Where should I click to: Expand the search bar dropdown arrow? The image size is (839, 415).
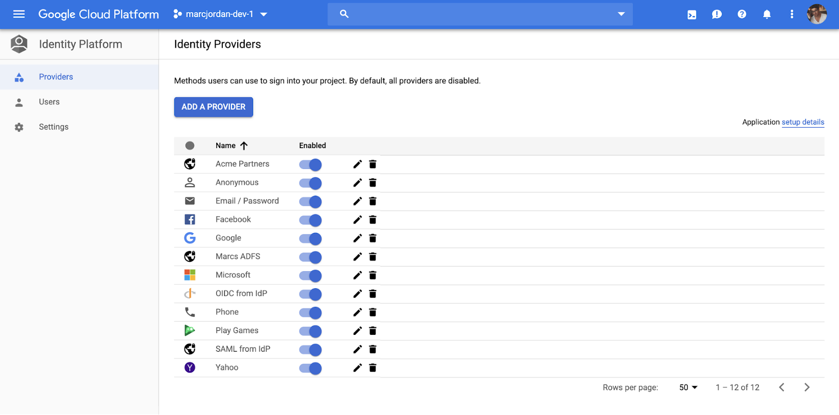tap(621, 14)
